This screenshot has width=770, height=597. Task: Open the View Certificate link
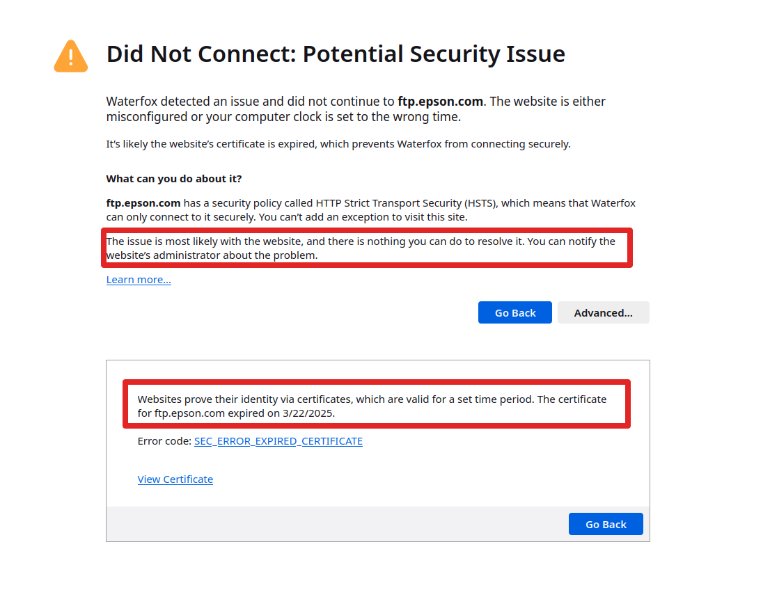click(175, 479)
